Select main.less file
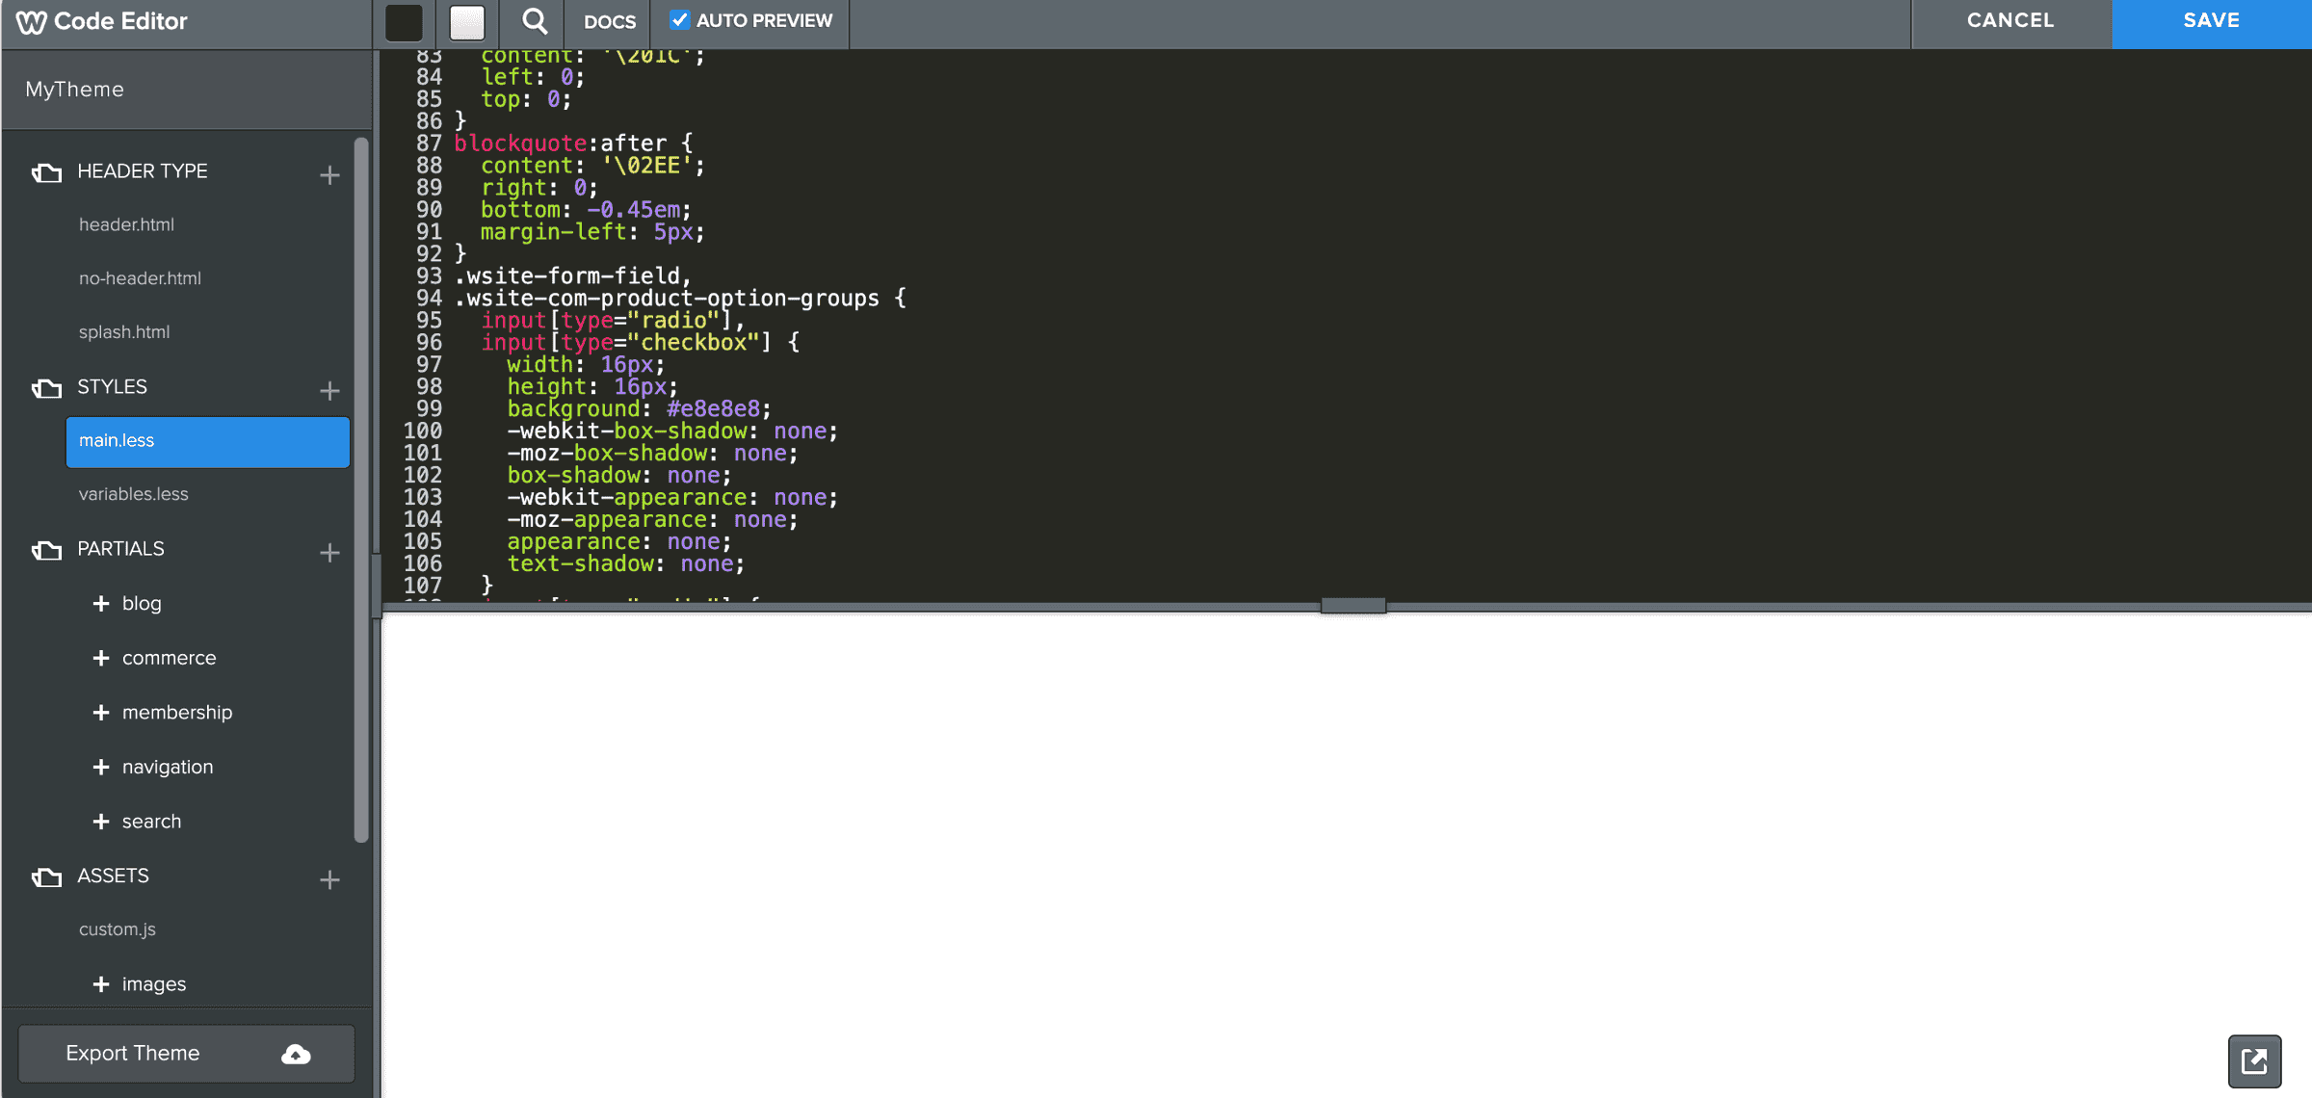The width and height of the screenshot is (2312, 1098). click(x=207, y=441)
